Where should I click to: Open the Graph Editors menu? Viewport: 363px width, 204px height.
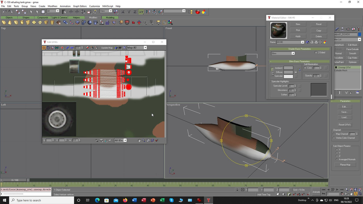pyautogui.click(x=80, y=6)
